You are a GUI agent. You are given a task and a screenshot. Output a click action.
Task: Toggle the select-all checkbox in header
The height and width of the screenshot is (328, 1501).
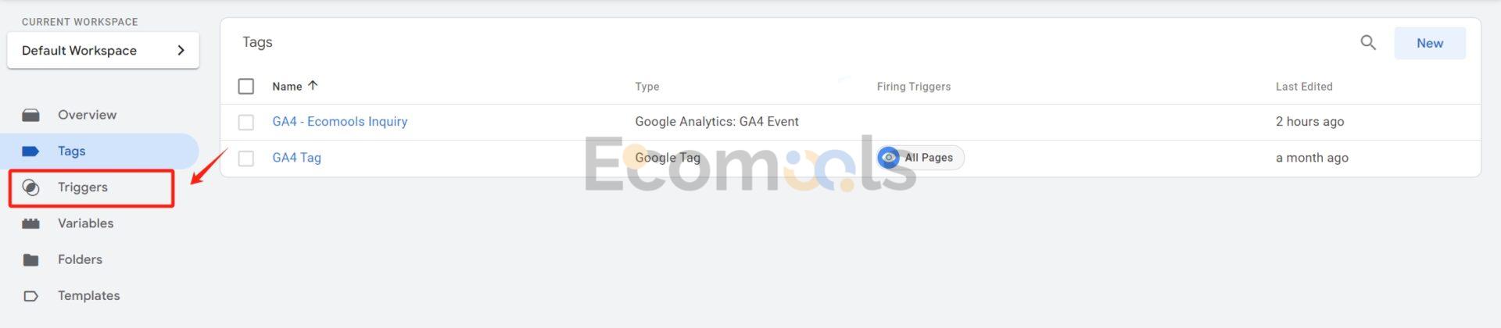click(246, 86)
